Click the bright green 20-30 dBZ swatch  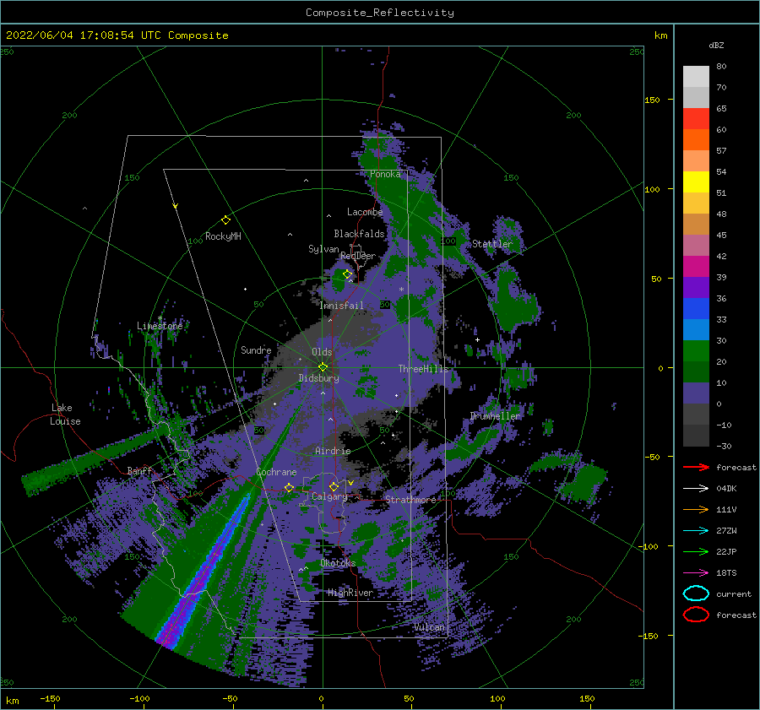(696, 351)
